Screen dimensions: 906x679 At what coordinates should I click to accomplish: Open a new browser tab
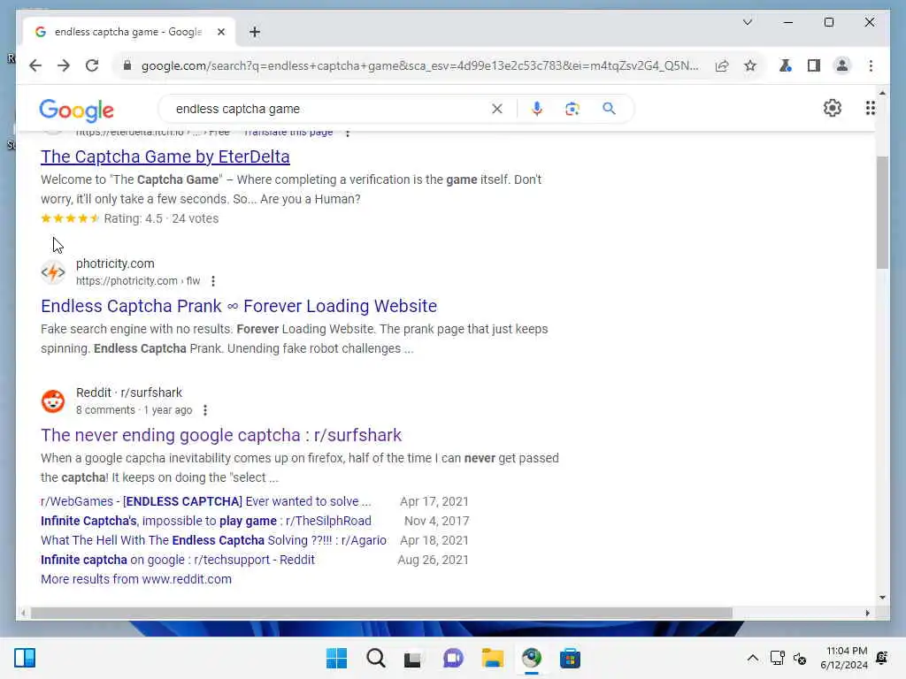[x=255, y=32]
